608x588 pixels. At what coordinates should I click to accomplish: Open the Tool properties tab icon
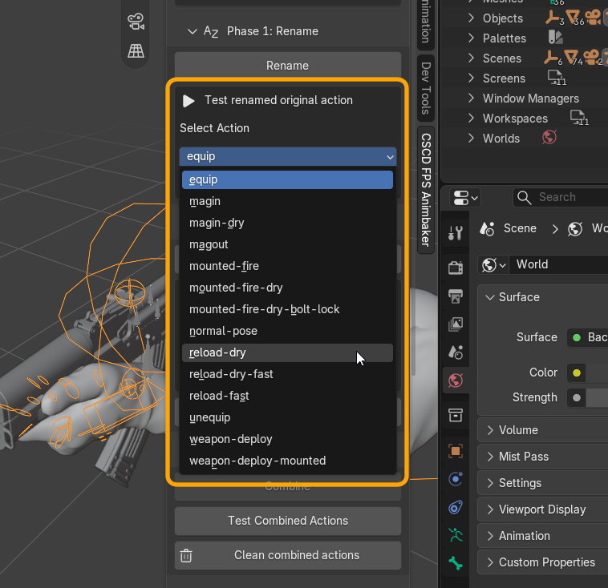tap(456, 232)
